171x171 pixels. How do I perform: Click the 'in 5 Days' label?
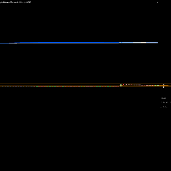point(164,107)
